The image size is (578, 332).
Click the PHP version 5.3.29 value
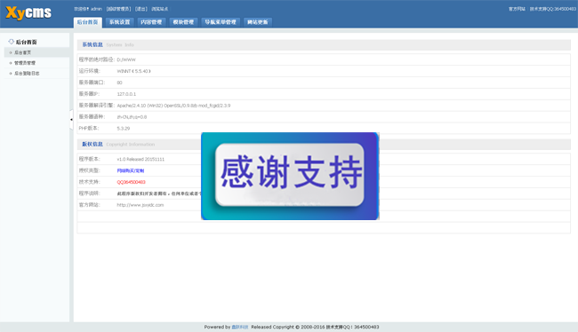coord(124,129)
